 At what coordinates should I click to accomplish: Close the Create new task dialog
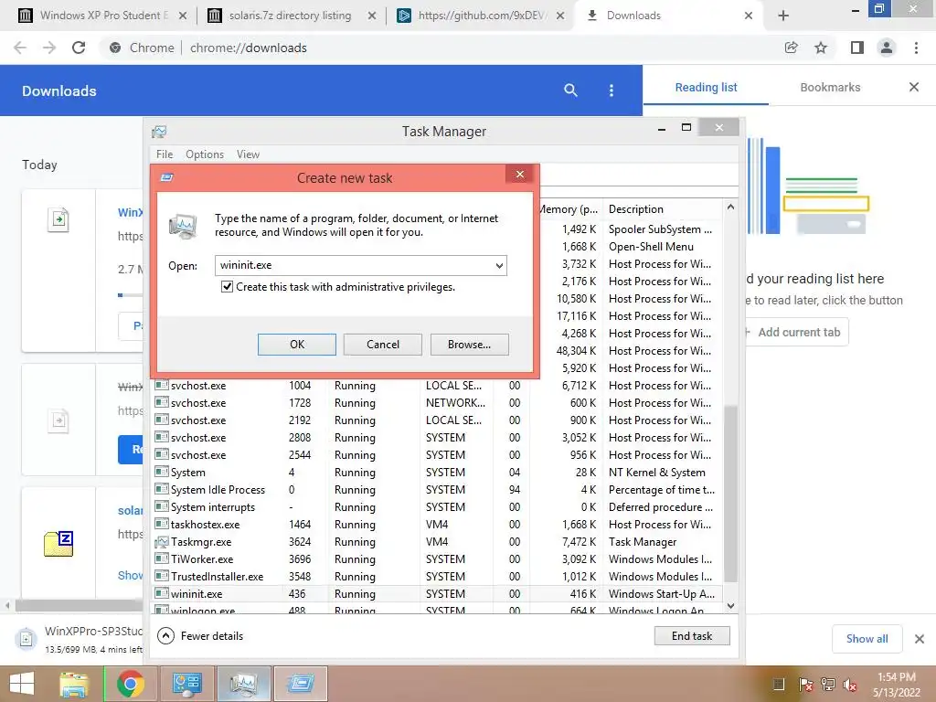pyautogui.click(x=520, y=175)
